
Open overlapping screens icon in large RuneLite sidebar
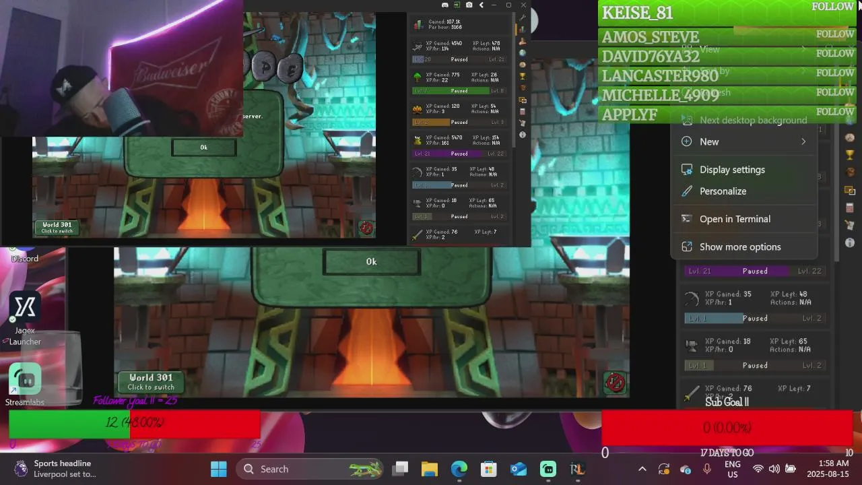pyautogui.click(x=850, y=191)
